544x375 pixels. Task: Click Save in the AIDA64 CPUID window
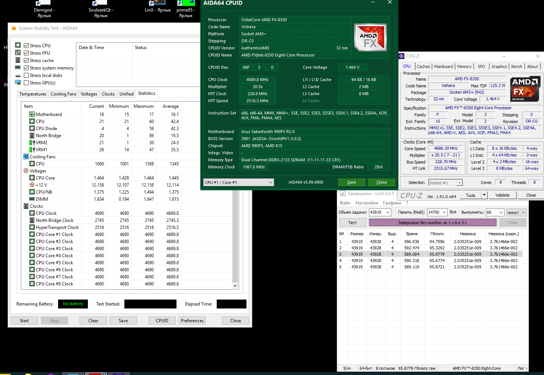click(352, 182)
